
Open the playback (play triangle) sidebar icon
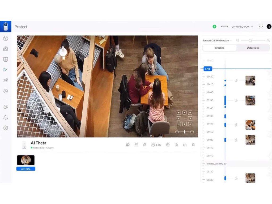click(x=5, y=70)
